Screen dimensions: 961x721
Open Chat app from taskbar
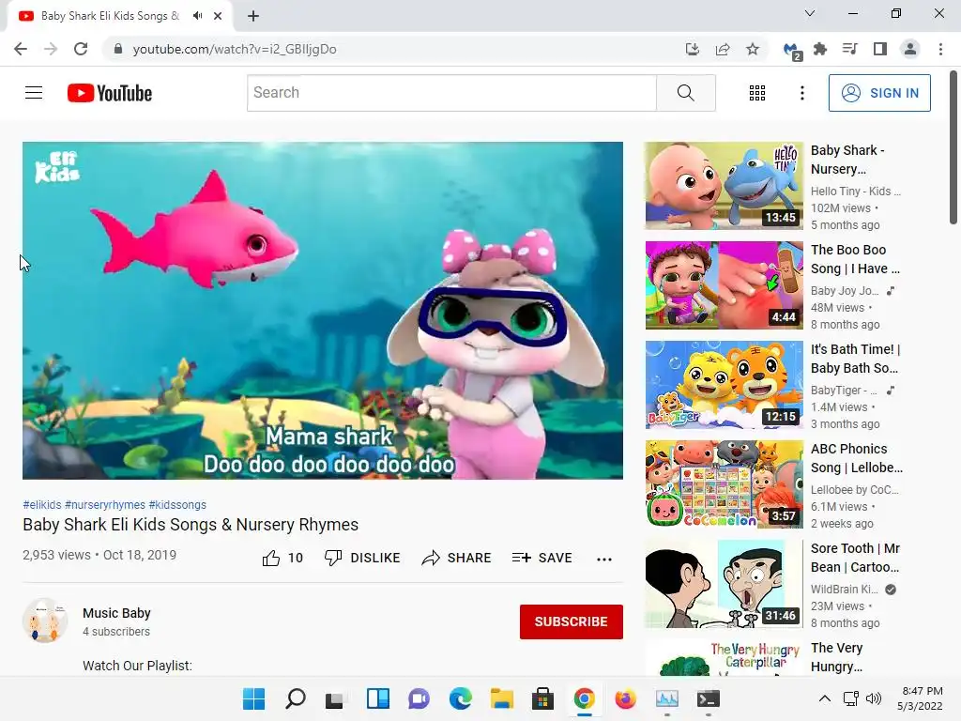(x=419, y=698)
